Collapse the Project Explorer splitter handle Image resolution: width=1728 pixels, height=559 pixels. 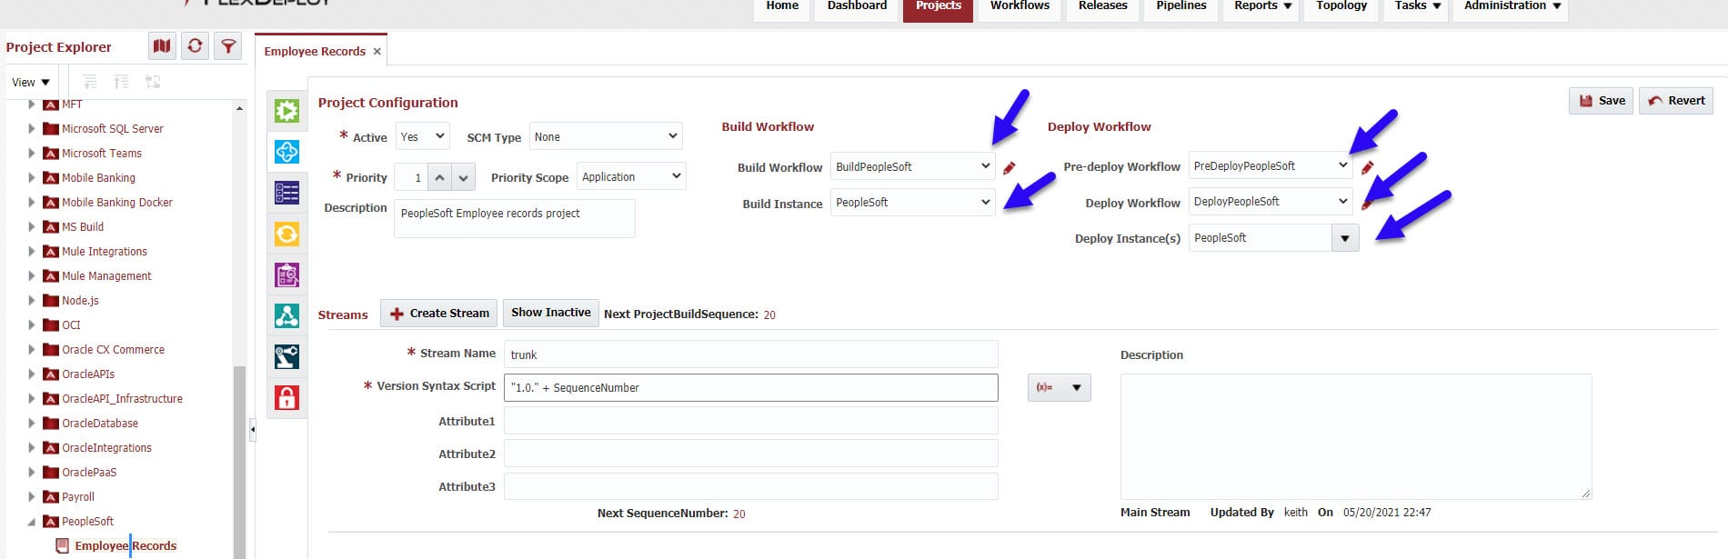[x=252, y=429]
